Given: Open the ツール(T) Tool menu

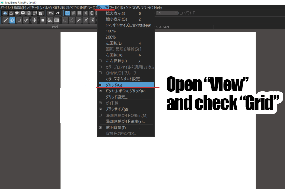Looking at the screenshot, I should coord(115,8).
